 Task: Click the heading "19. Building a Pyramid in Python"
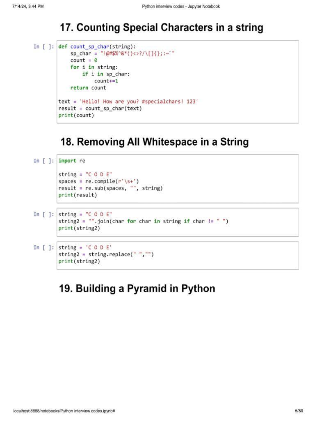[137, 288]
